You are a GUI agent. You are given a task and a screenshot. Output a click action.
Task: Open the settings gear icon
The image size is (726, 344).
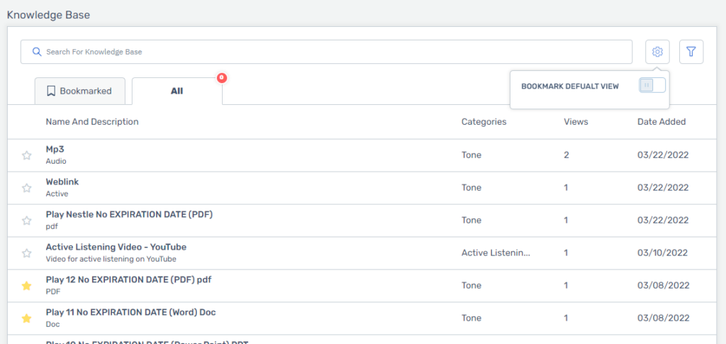point(657,52)
